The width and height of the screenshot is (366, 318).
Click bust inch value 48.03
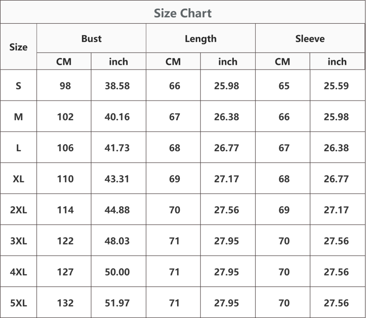pyautogui.click(x=117, y=241)
